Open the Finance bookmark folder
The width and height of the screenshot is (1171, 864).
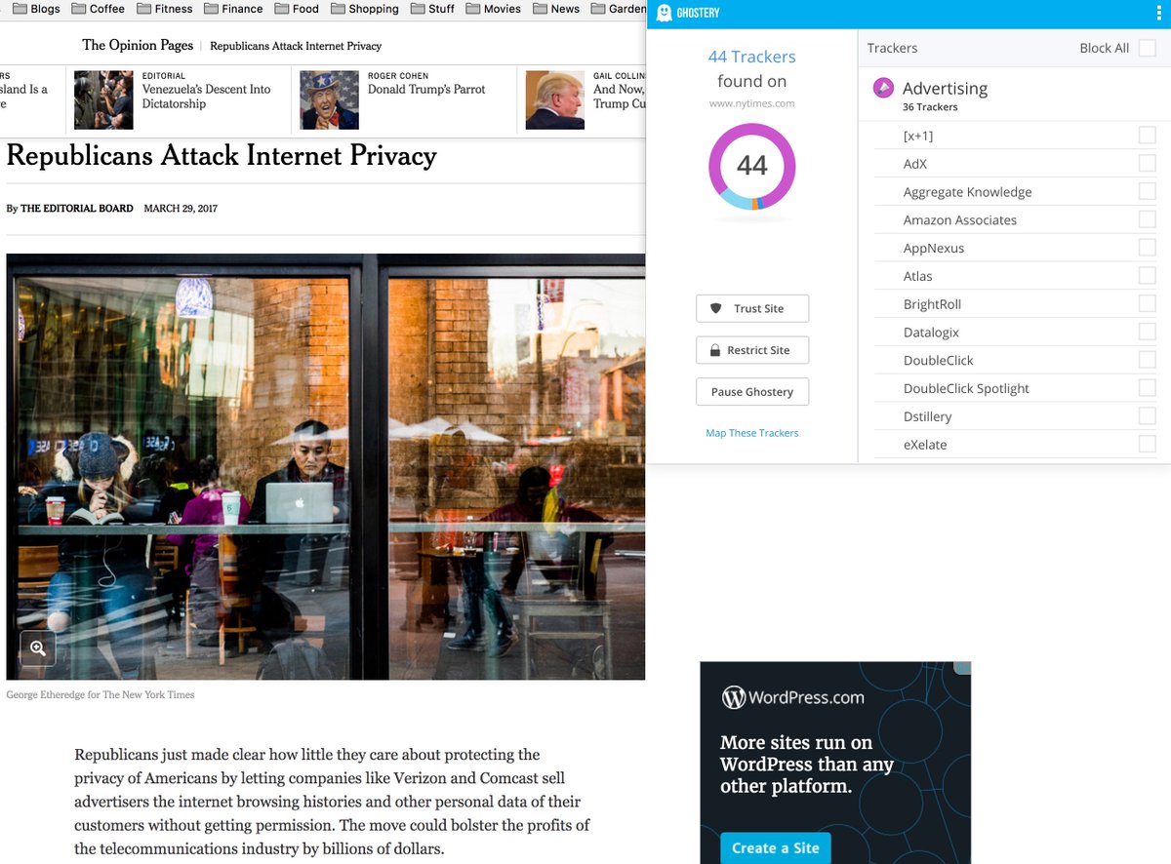pos(233,9)
